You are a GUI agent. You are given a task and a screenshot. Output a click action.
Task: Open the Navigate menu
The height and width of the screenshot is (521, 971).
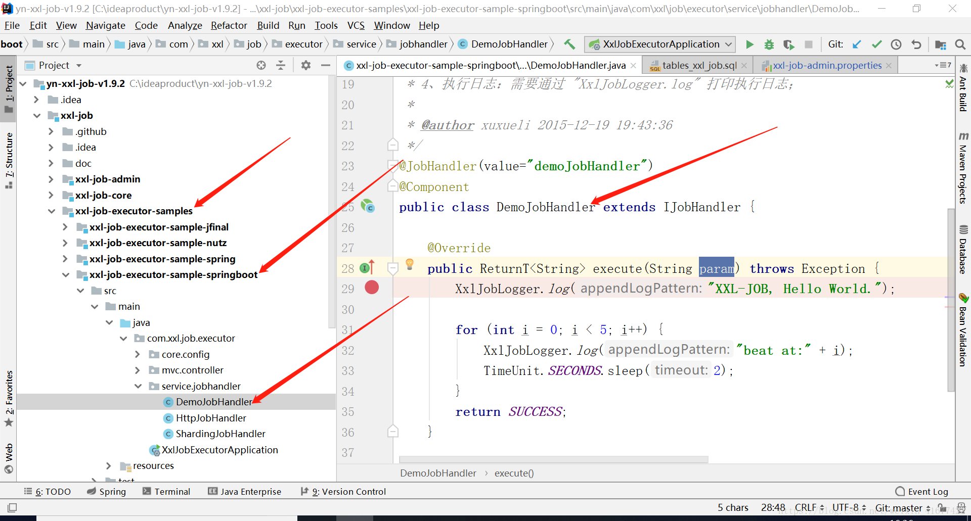click(105, 25)
